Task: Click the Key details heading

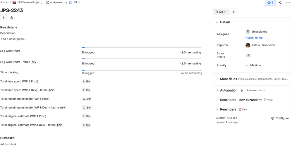Action: point(8,27)
